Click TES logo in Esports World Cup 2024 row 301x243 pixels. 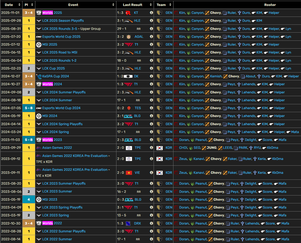[x=129, y=108]
